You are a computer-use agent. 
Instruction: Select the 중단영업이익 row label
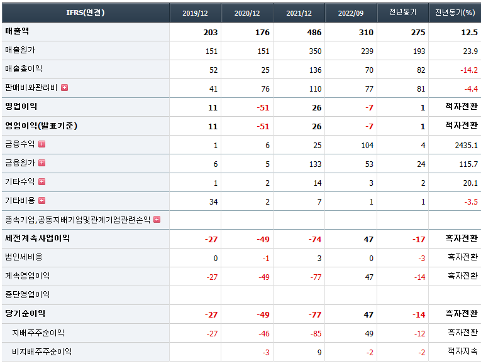pyautogui.click(x=27, y=295)
